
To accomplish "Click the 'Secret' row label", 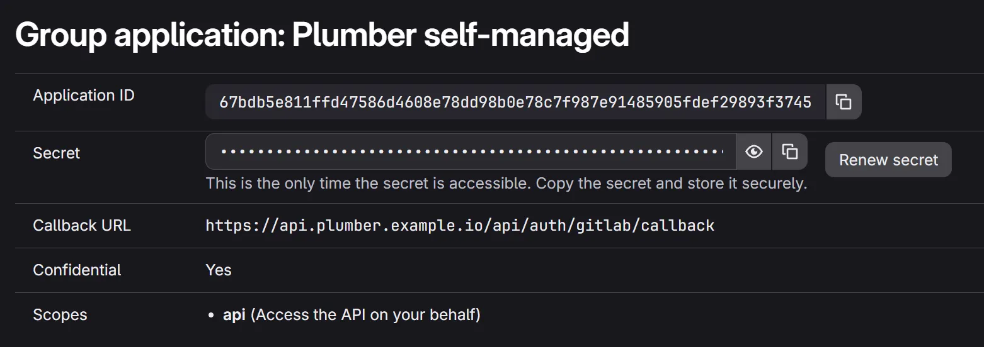I will 57,153.
